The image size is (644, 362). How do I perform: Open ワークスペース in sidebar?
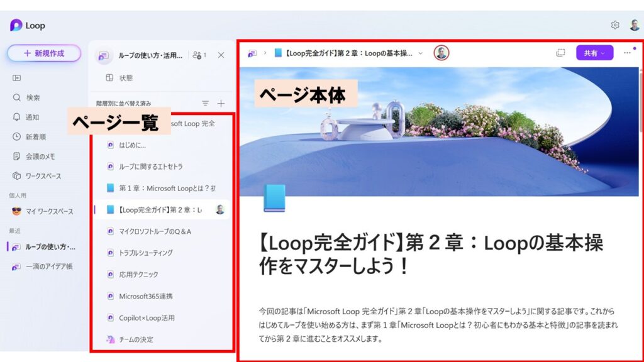43,176
